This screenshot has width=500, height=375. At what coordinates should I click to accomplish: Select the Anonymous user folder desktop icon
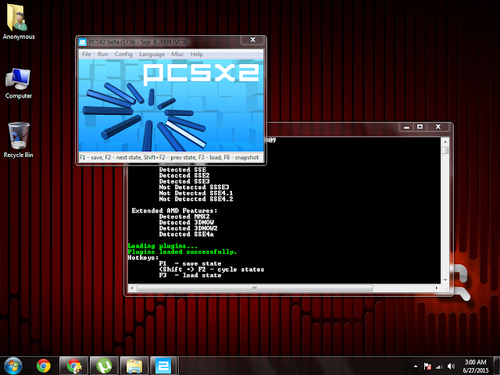(x=19, y=22)
